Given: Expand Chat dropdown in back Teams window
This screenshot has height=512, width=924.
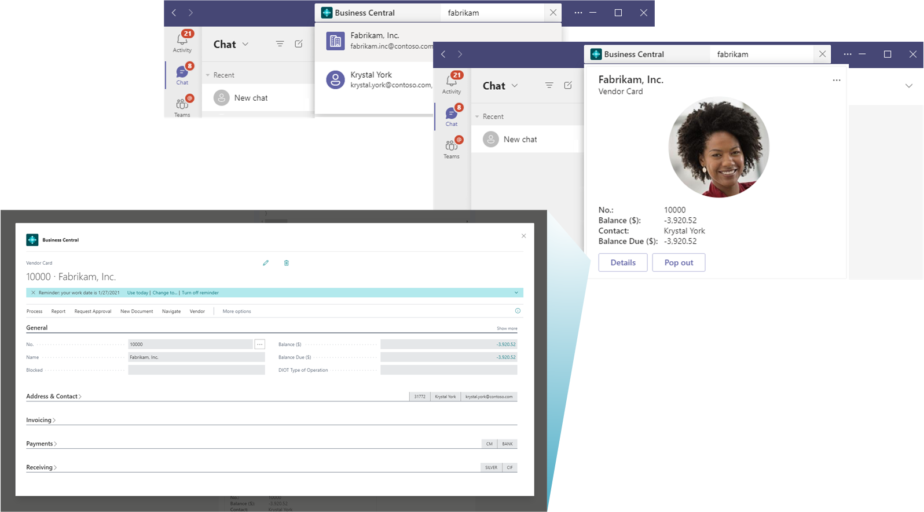Looking at the screenshot, I should pyautogui.click(x=245, y=44).
